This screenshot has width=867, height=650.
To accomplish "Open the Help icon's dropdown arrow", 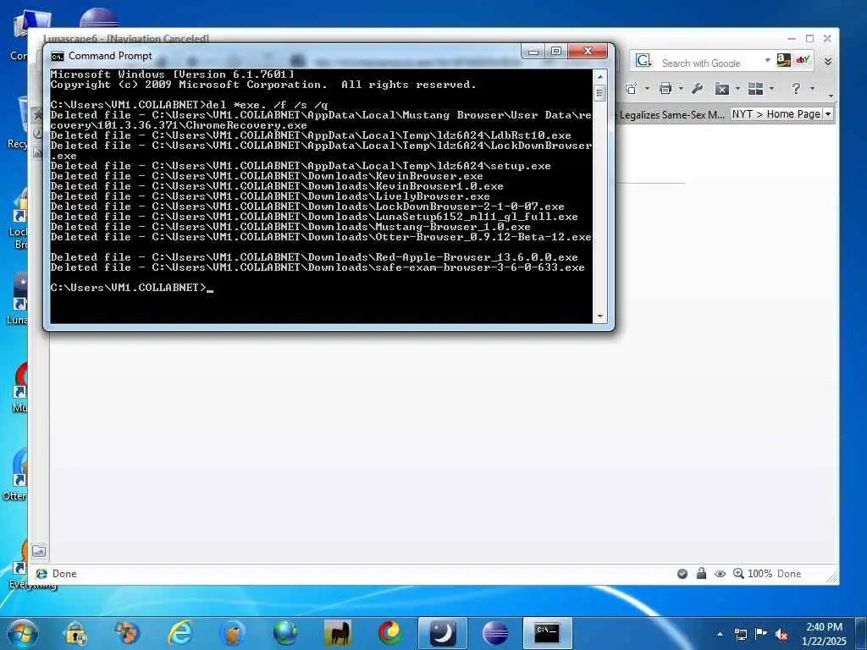I will coord(812,88).
